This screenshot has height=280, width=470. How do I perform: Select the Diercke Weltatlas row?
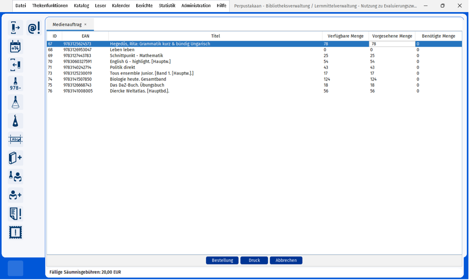coord(140,91)
